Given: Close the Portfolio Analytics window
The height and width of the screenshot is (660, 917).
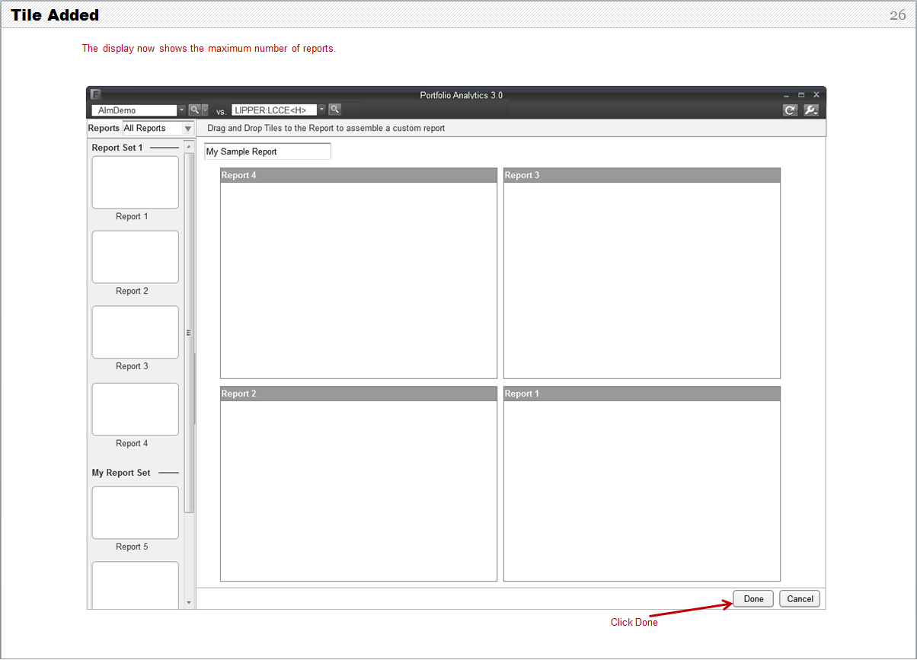Looking at the screenshot, I should point(816,95).
